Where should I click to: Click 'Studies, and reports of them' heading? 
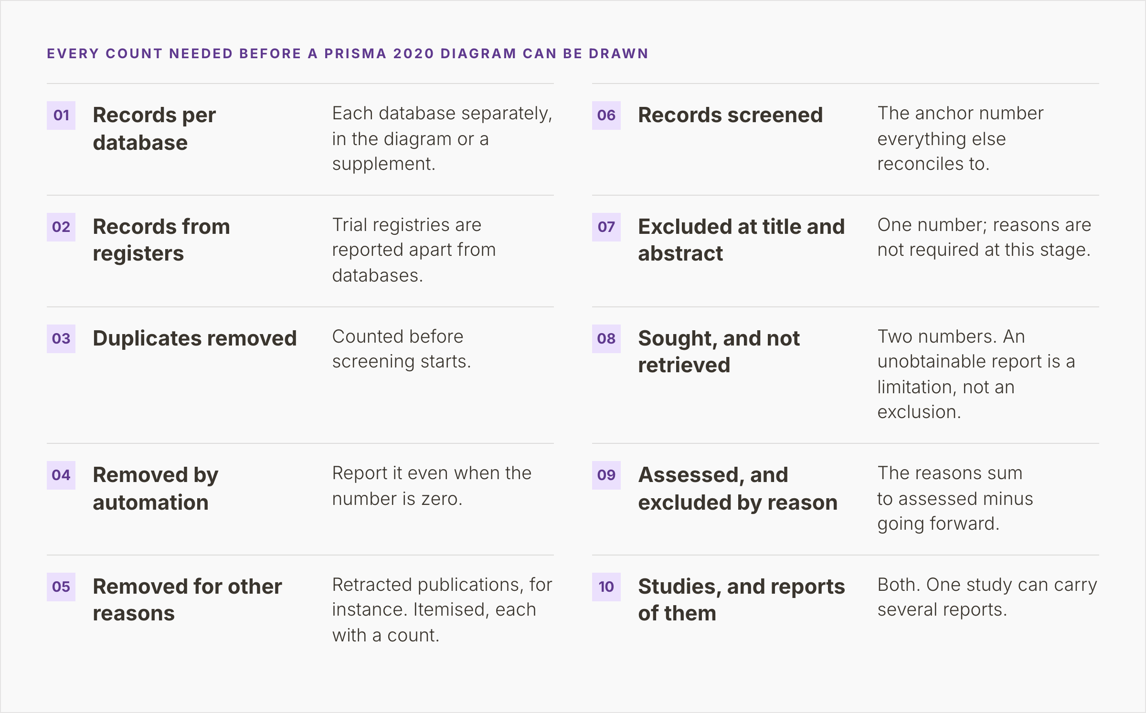point(742,600)
